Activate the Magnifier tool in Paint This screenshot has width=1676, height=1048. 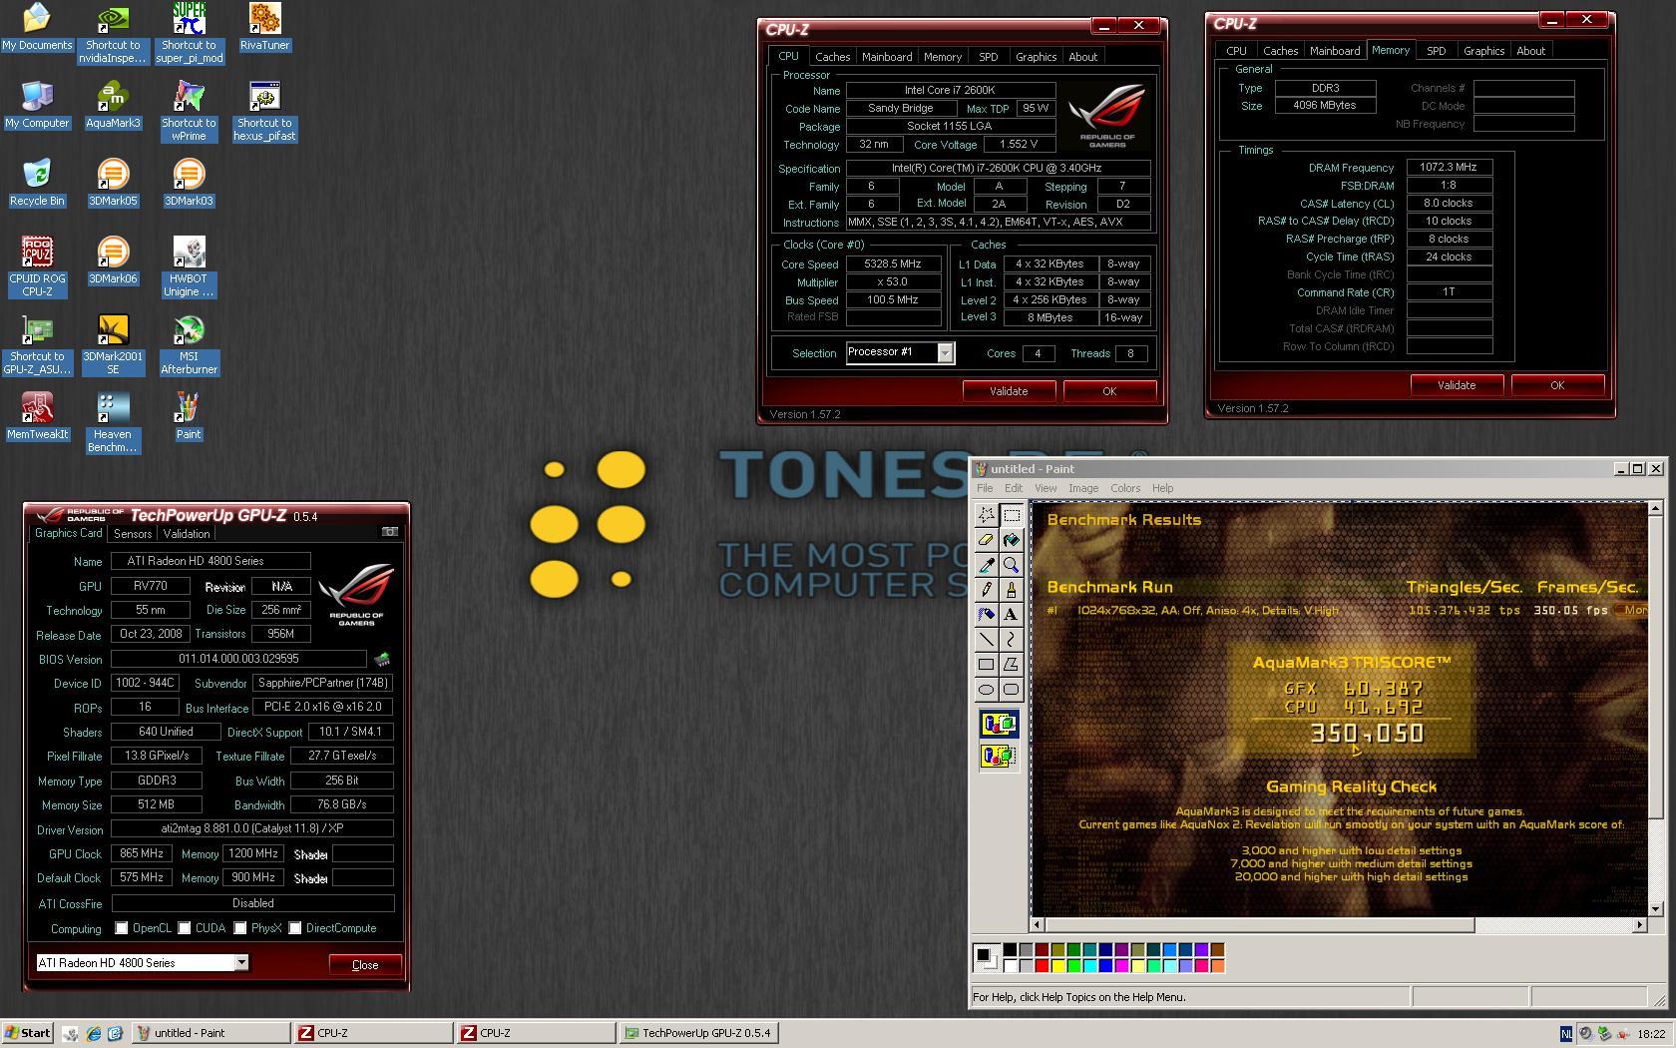(x=1011, y=565)
